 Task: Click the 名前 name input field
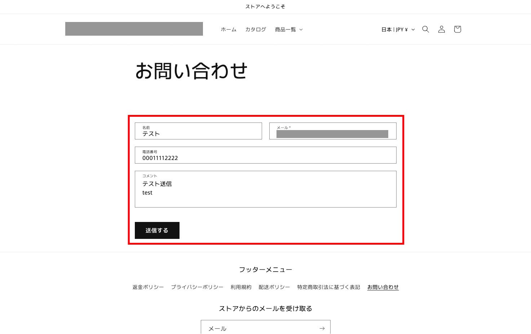point(198,133)
